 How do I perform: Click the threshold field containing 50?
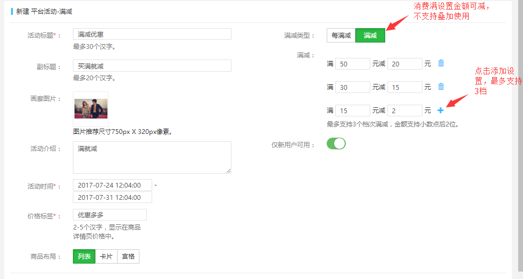pos(352,64)
